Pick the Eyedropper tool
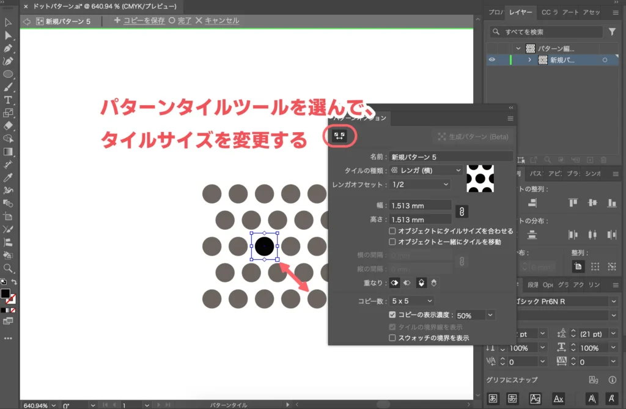This screenshot has width=626, height=409. pyautogui.click(x=8, y=177)
